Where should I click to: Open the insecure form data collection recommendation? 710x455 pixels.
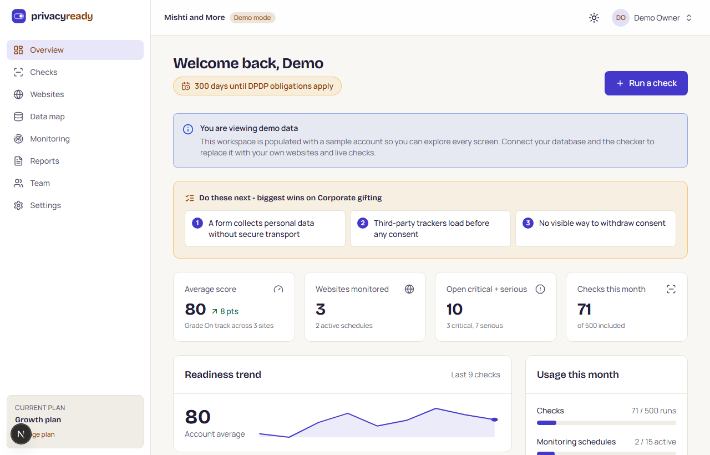(265, 229)
